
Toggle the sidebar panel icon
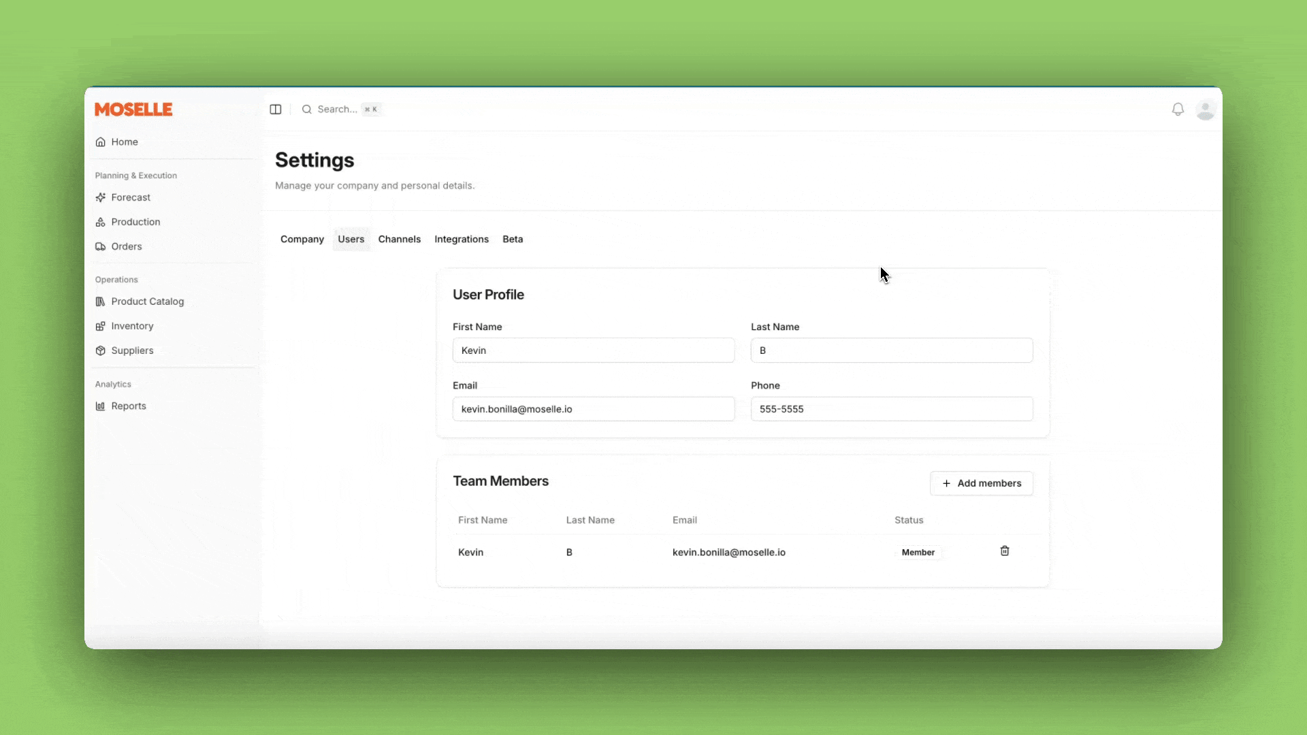point(275,110)
